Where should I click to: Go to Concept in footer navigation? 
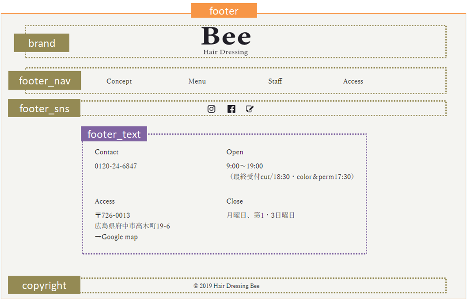click(119, 81)
